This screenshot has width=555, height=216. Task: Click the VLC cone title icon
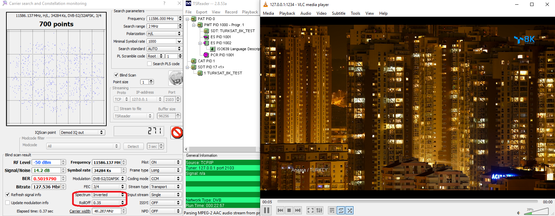pos(265,4)
